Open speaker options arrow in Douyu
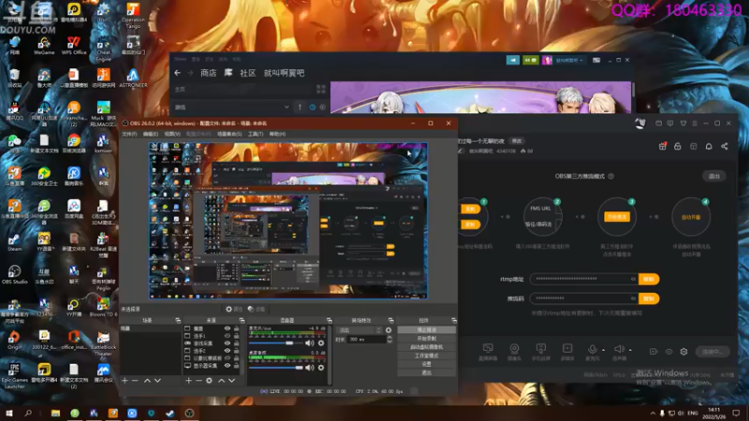The height and width of the screenshot is (421, 749). [x=630, y=350]
